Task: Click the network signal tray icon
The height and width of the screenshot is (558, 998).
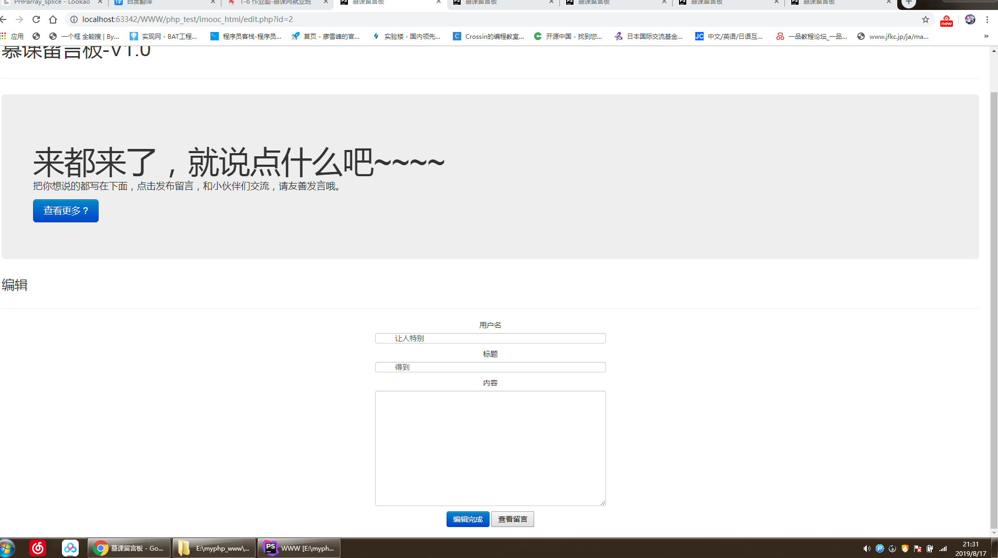Action: (943, 549)
